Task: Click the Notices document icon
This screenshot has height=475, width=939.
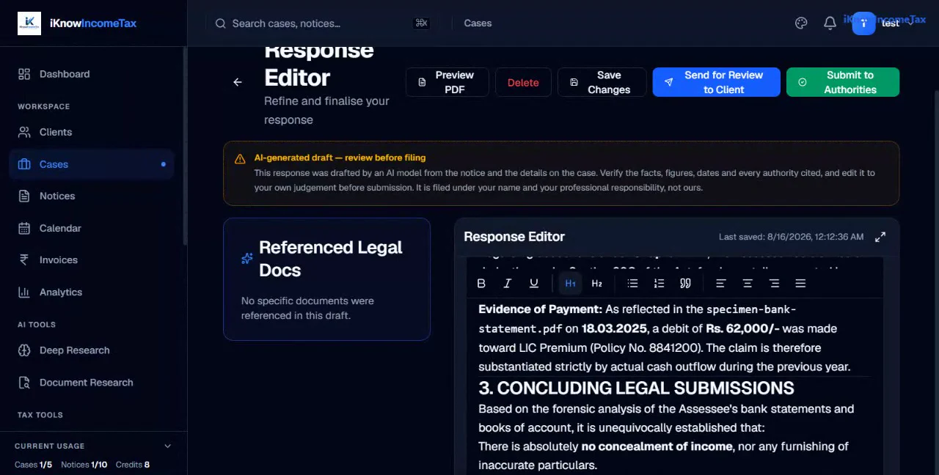Action: pos(24,196)
